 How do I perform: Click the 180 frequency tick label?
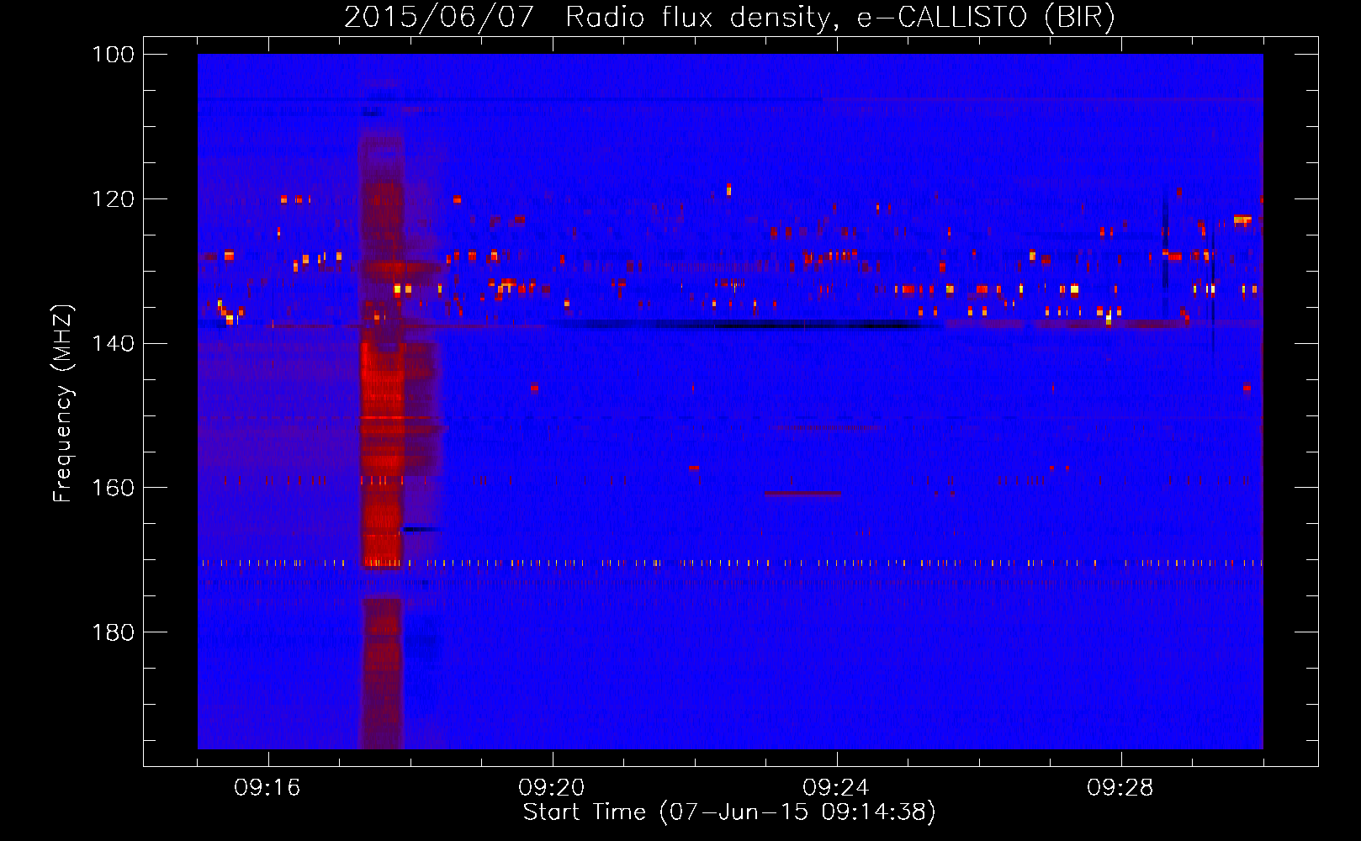[x=114, y=632]
